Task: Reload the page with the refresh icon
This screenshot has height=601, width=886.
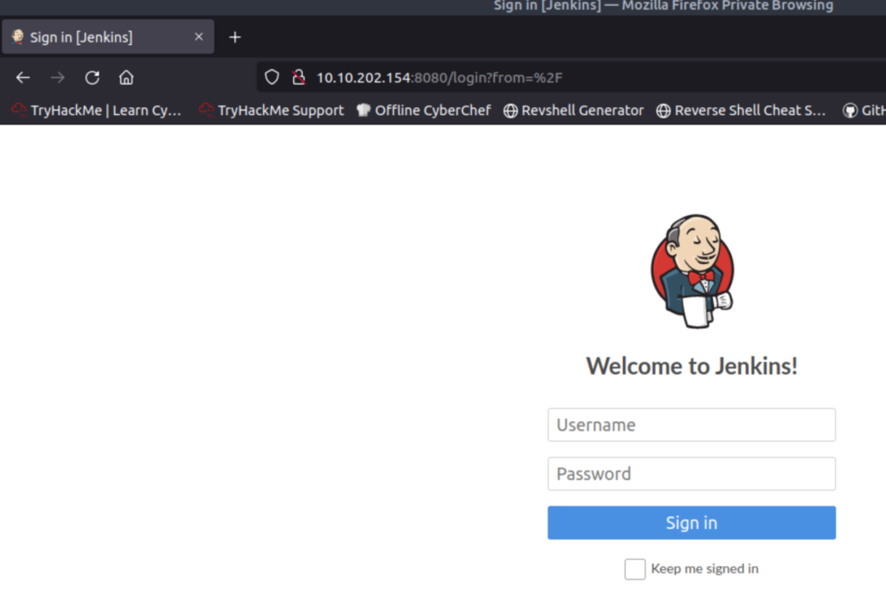Action: point(92,77)
